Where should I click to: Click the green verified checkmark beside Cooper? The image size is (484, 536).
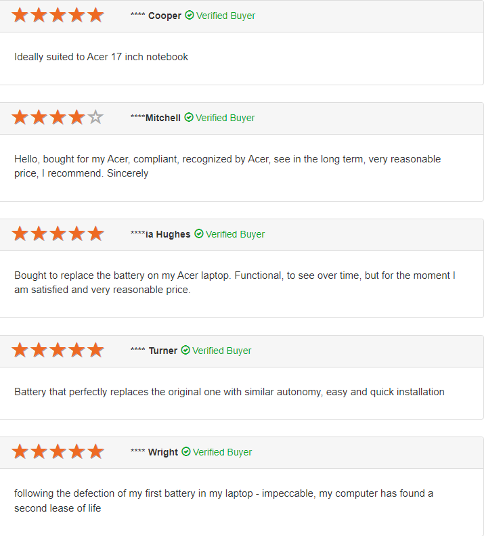[x=190, y=15]
